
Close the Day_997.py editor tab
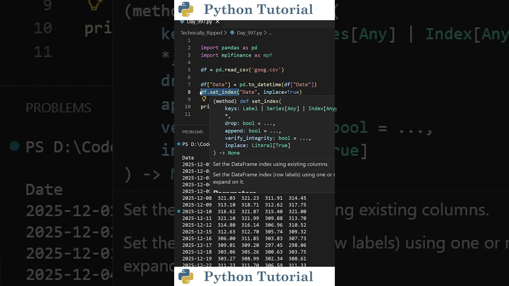pyautogui.click(x=217, y=22)
